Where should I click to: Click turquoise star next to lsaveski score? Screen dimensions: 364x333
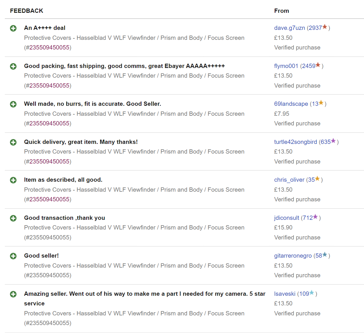click(x=312, y=293)
